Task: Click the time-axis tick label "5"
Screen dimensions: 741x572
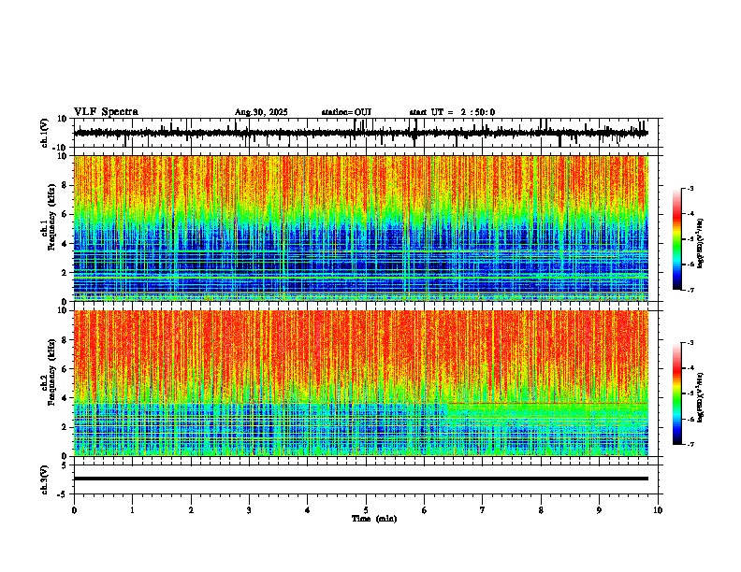Action: coord(366,510)
